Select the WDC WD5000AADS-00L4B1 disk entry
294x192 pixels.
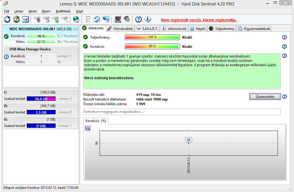pyautogui.click(x=41, y=35)
